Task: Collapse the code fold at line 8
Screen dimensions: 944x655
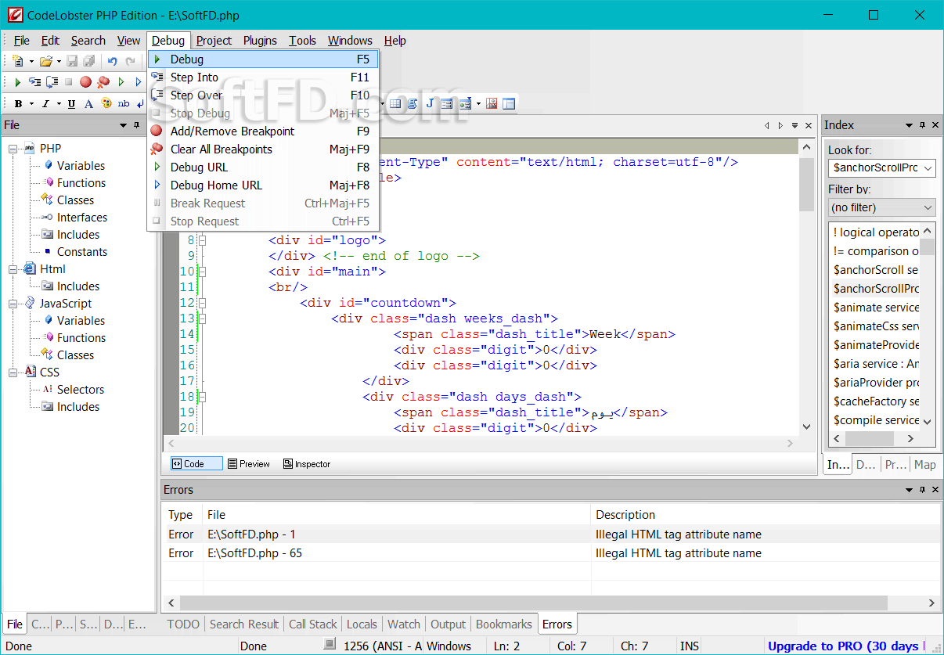Action: [x=202, y=240]
